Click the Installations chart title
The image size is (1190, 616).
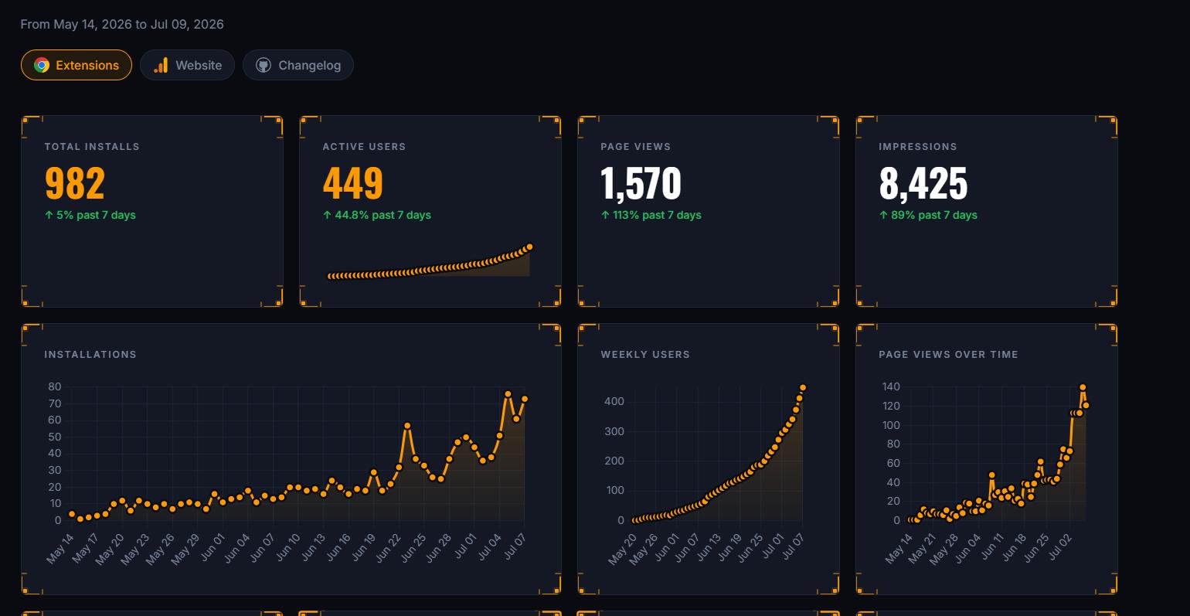pos(90,354)
